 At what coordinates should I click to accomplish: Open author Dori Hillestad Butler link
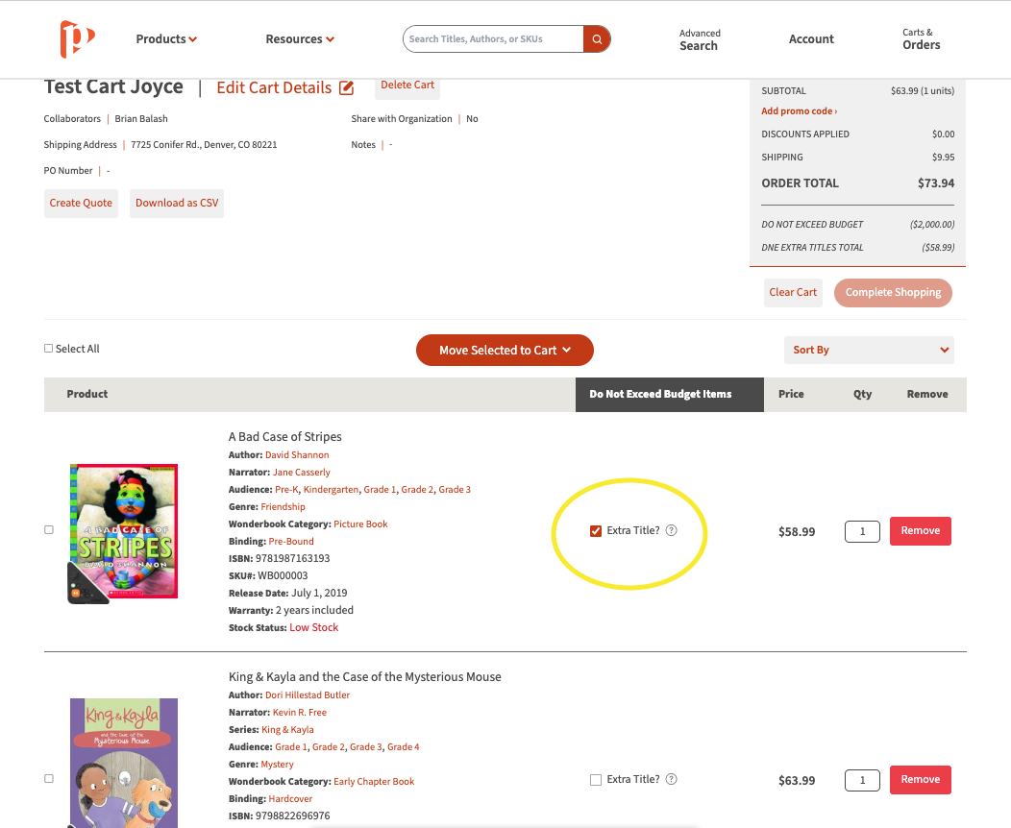[x=308, y=695]
